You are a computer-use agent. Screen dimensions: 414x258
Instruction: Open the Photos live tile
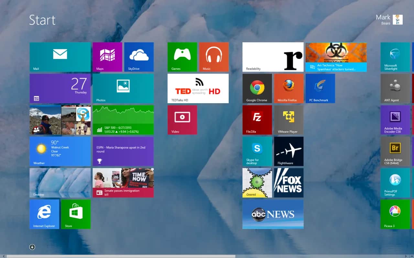point(123,88)
